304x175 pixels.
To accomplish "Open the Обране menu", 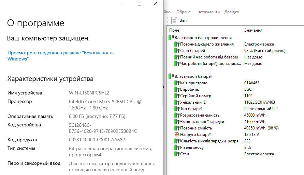I will tap(184, 12).
